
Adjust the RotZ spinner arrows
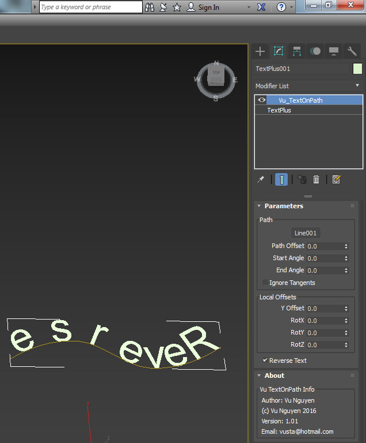pyautogui.click(x=346, y=345)
